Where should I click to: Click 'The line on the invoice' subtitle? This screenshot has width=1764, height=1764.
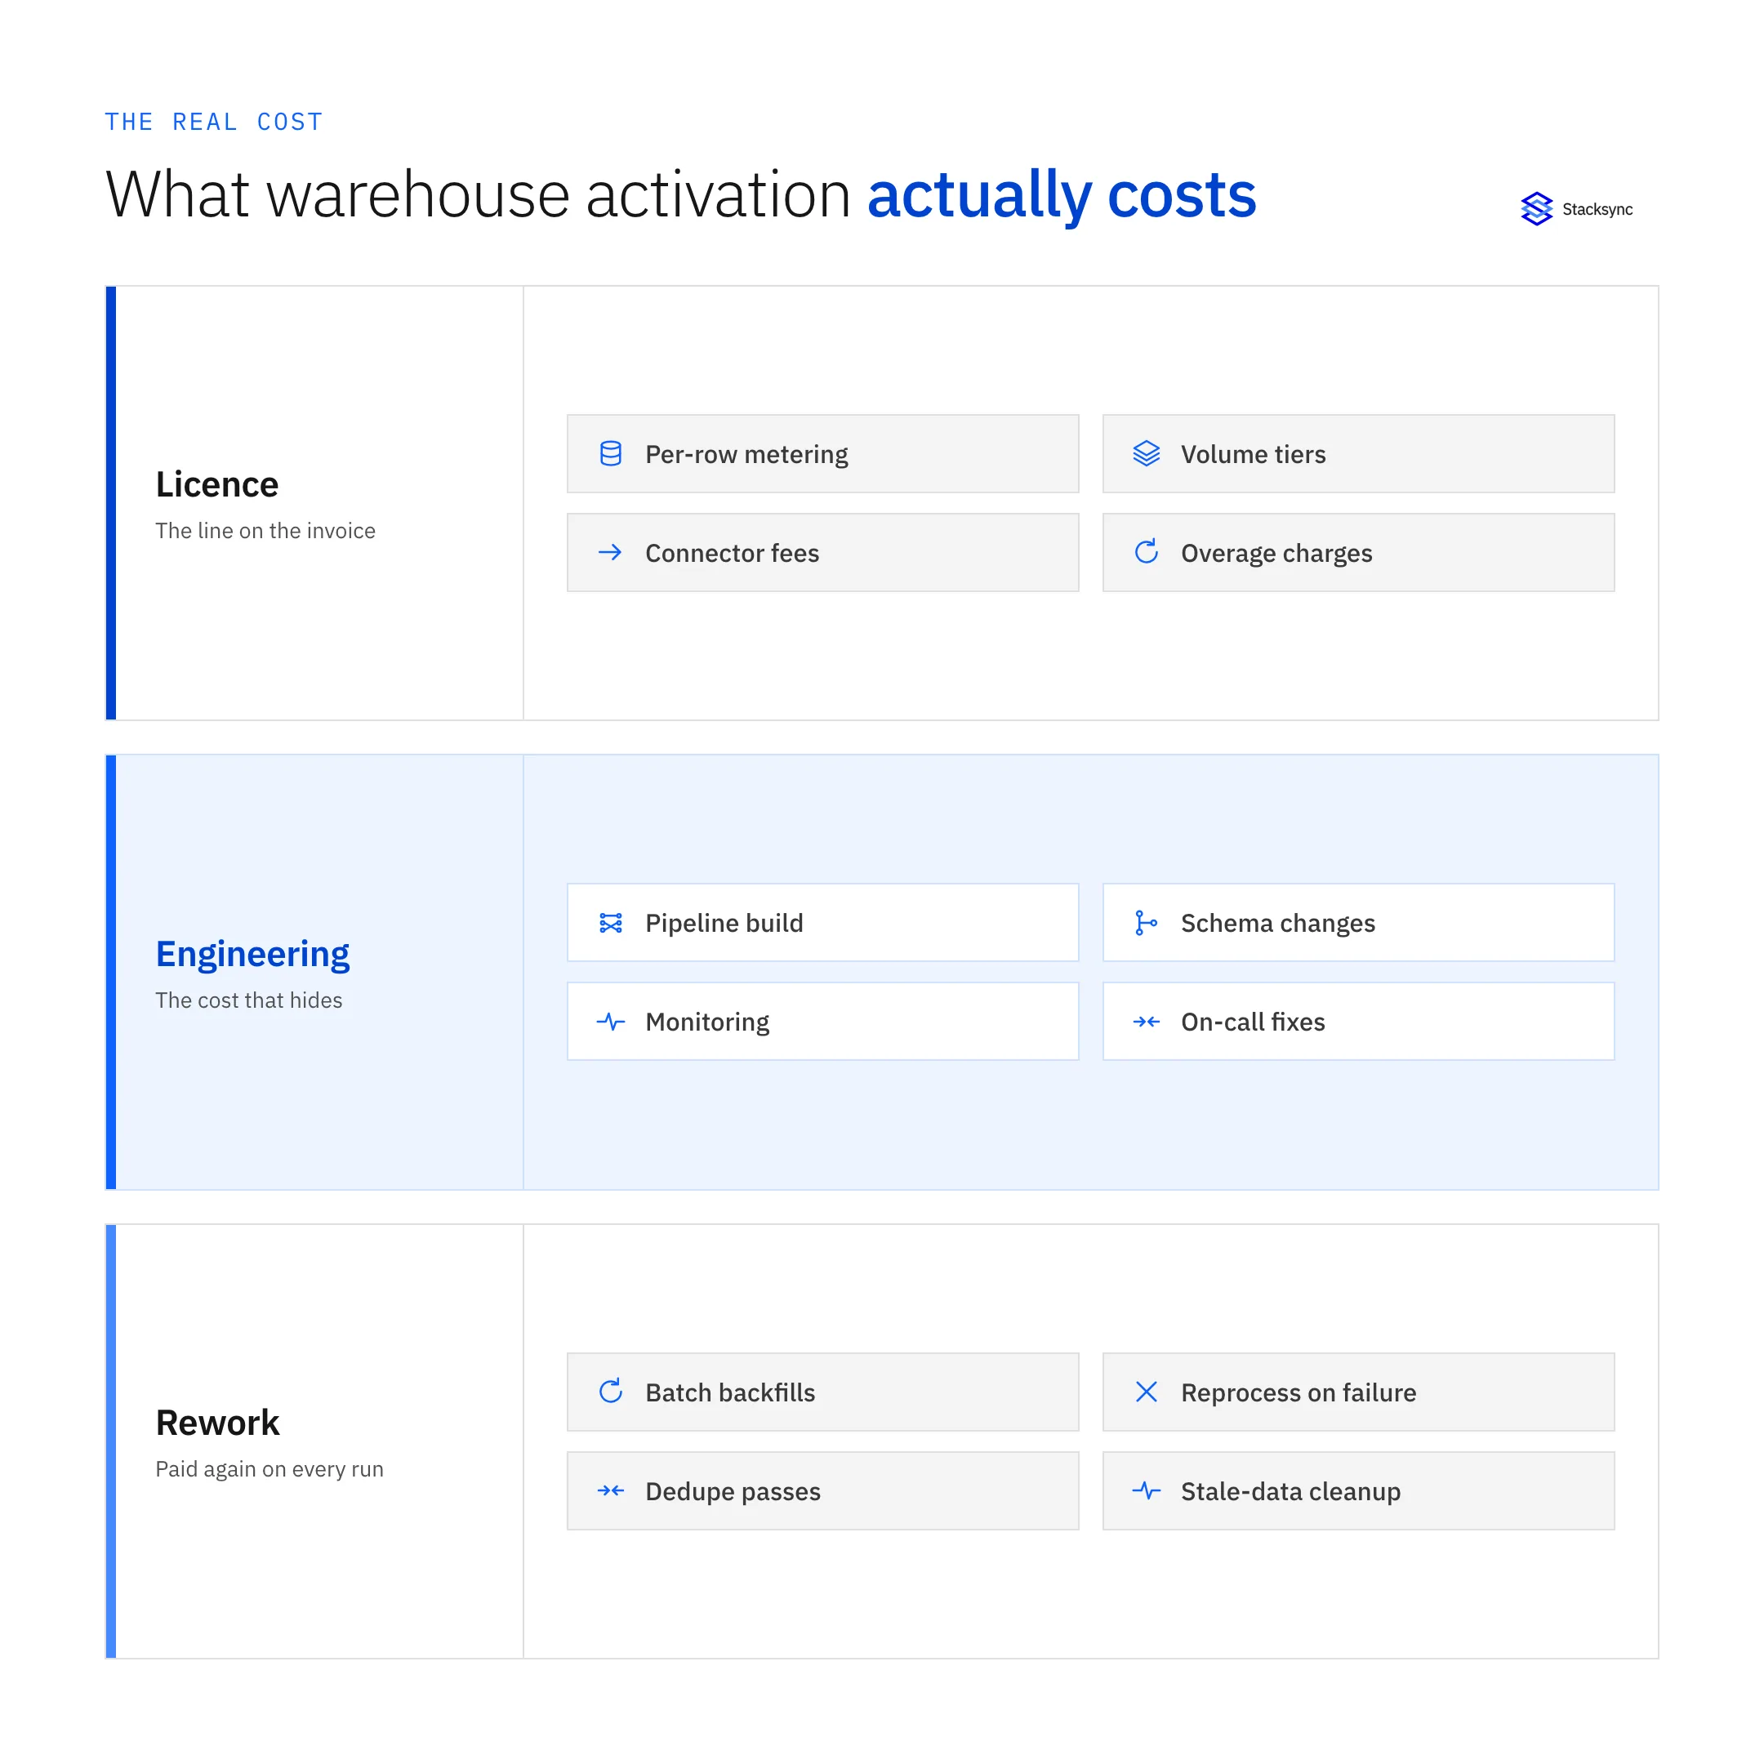(x=265, y=531)
